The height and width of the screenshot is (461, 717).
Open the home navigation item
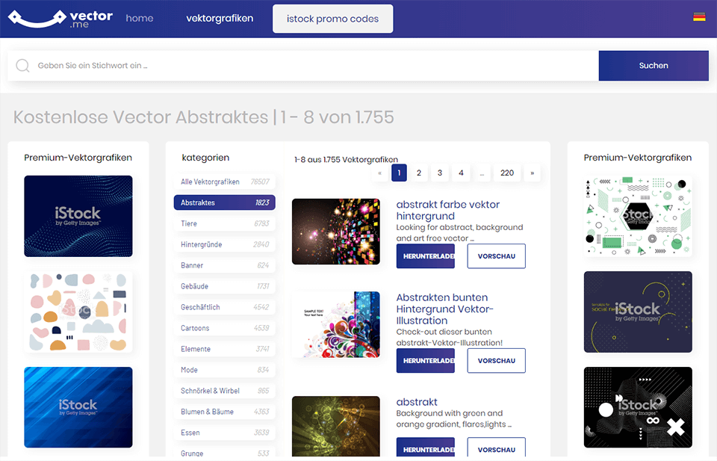pyautogui.click(x=139, y=18)
